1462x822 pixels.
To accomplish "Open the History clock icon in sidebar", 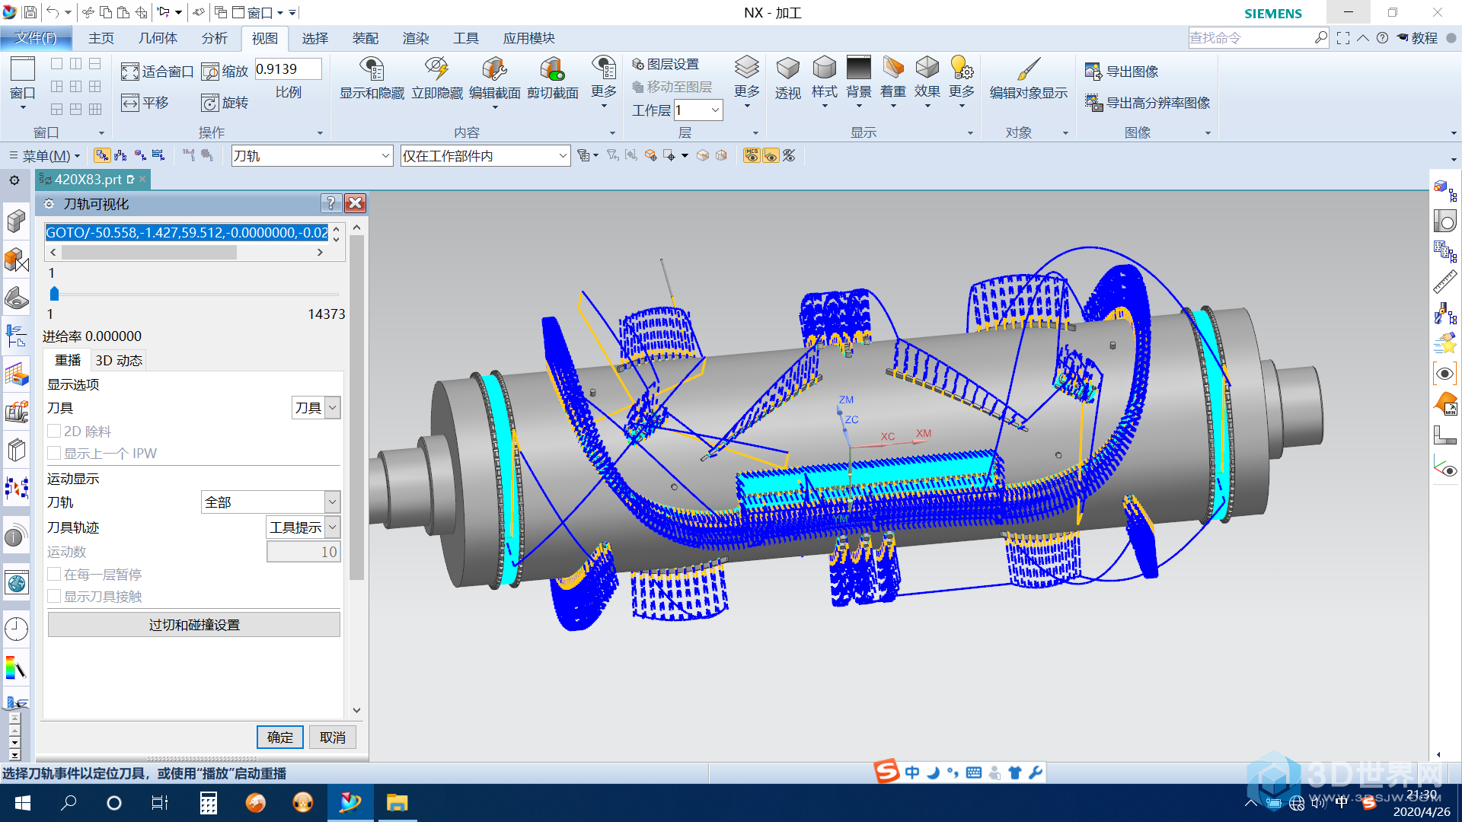I will [x=16, y=629].
